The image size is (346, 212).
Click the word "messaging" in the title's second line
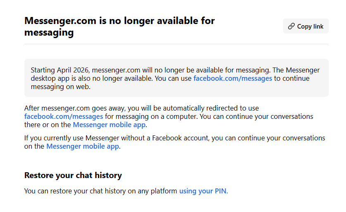[x=49, y=32]
